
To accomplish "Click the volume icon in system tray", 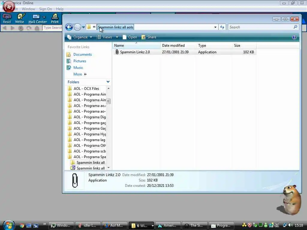I will tap(291, 225).
